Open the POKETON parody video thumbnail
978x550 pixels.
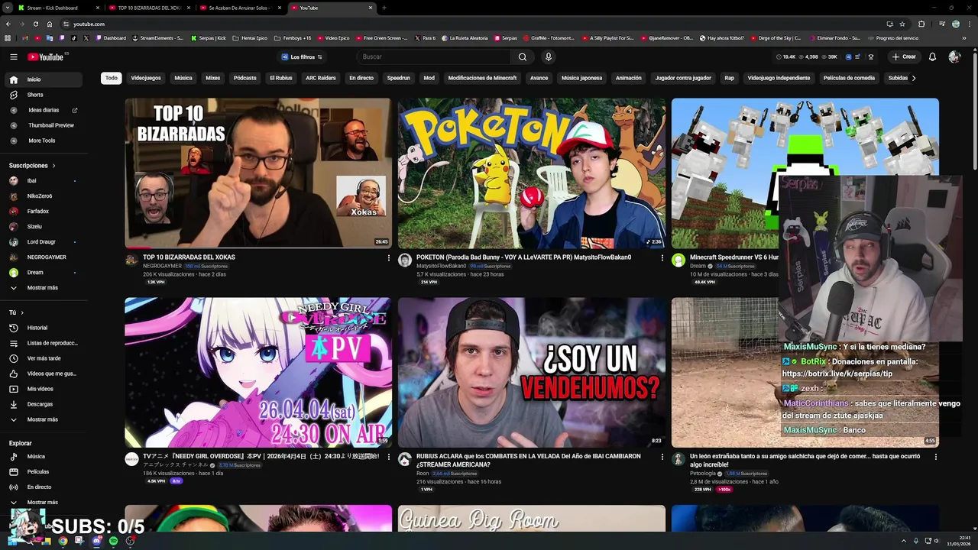coord(532,173)
